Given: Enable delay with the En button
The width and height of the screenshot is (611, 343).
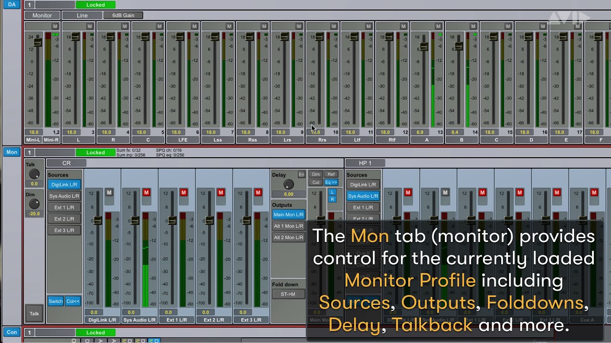Looking at the screenshot, I should tap(301, 174).
